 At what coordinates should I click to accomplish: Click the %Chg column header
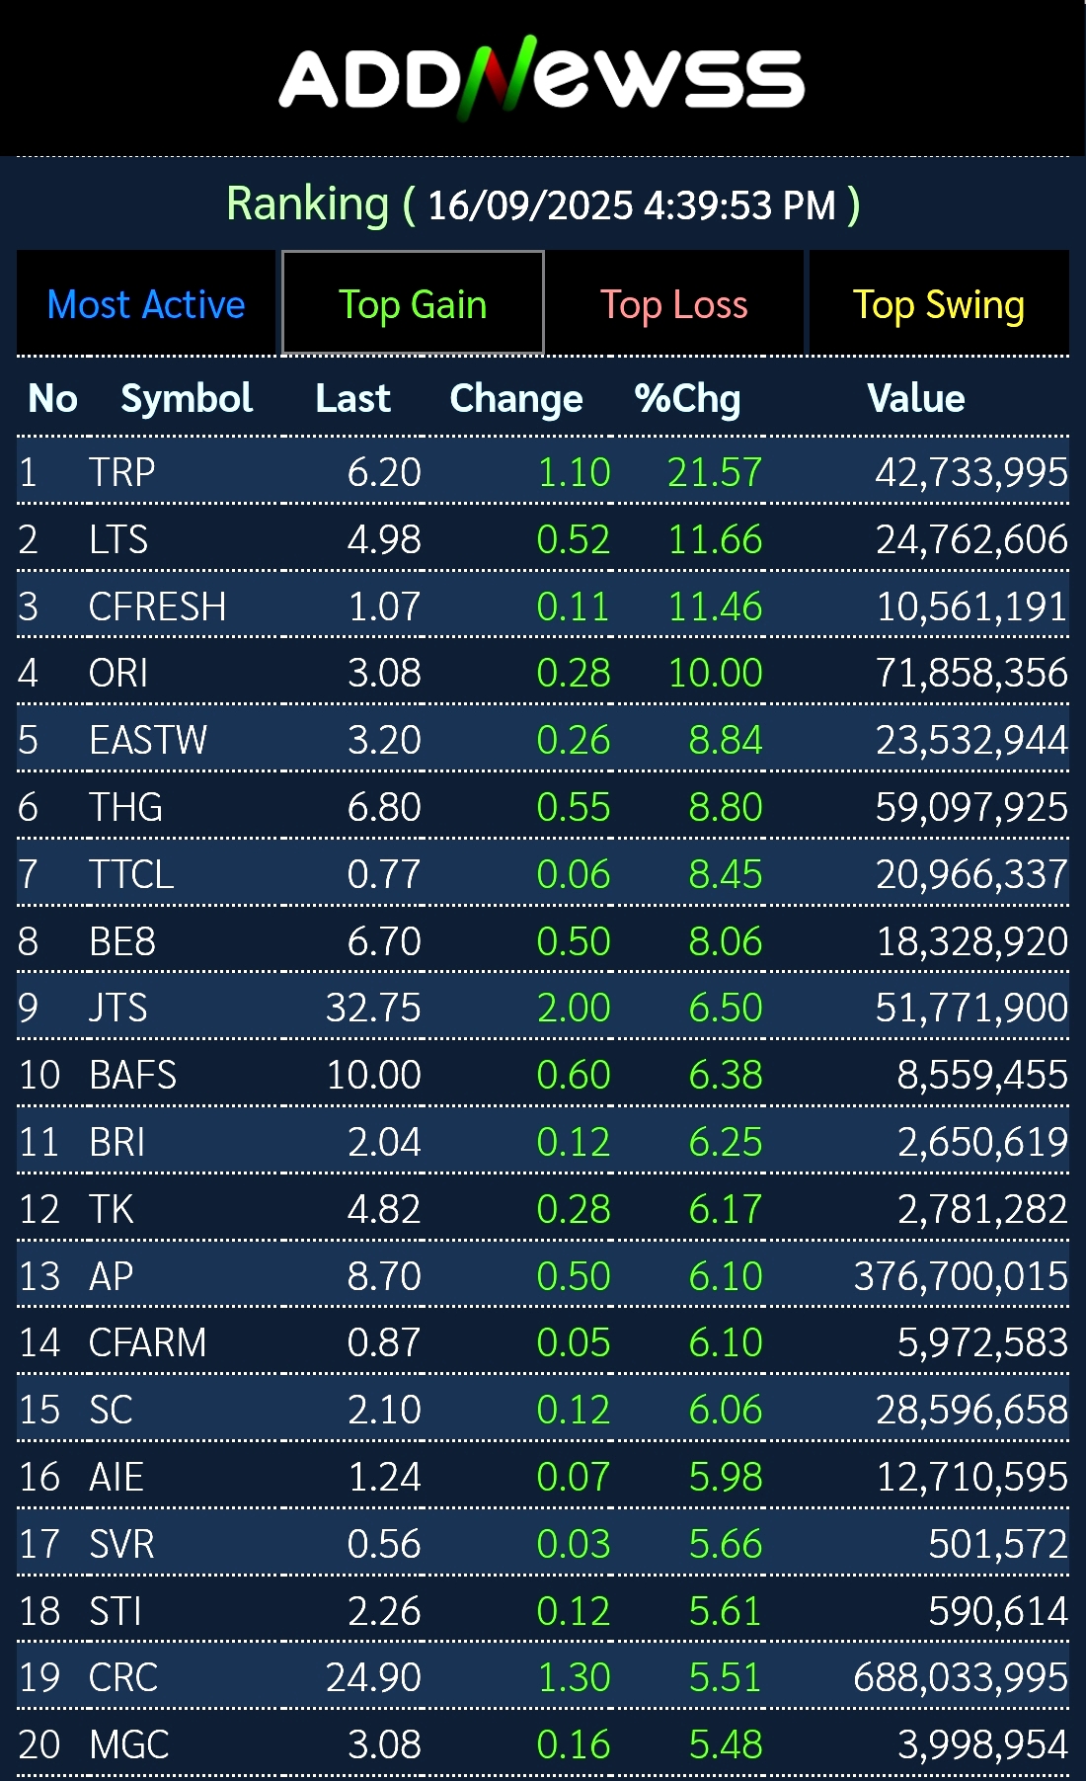point(687,398)
